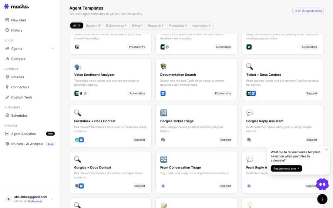This screenshot has width=333, height=208.
Task: Open the Gorgias Ticket Triage title
Action: point(177,121)
